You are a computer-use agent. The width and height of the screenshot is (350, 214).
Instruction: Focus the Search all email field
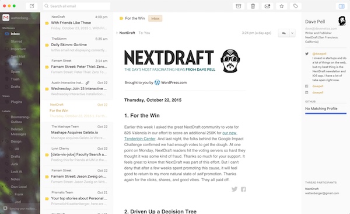(x=76, y=6)
